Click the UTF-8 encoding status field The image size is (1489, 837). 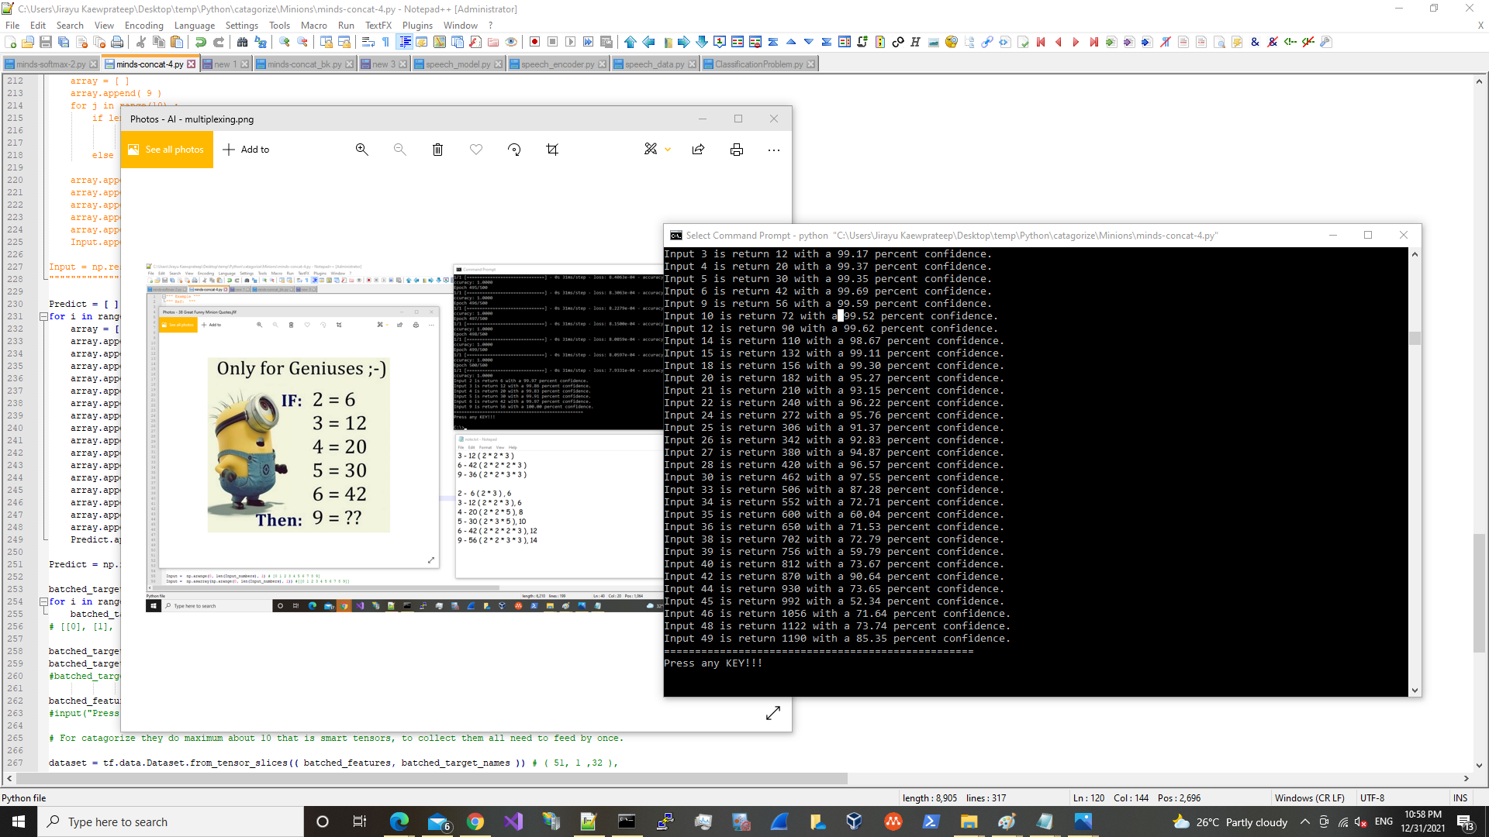(x=1372, y=797)
